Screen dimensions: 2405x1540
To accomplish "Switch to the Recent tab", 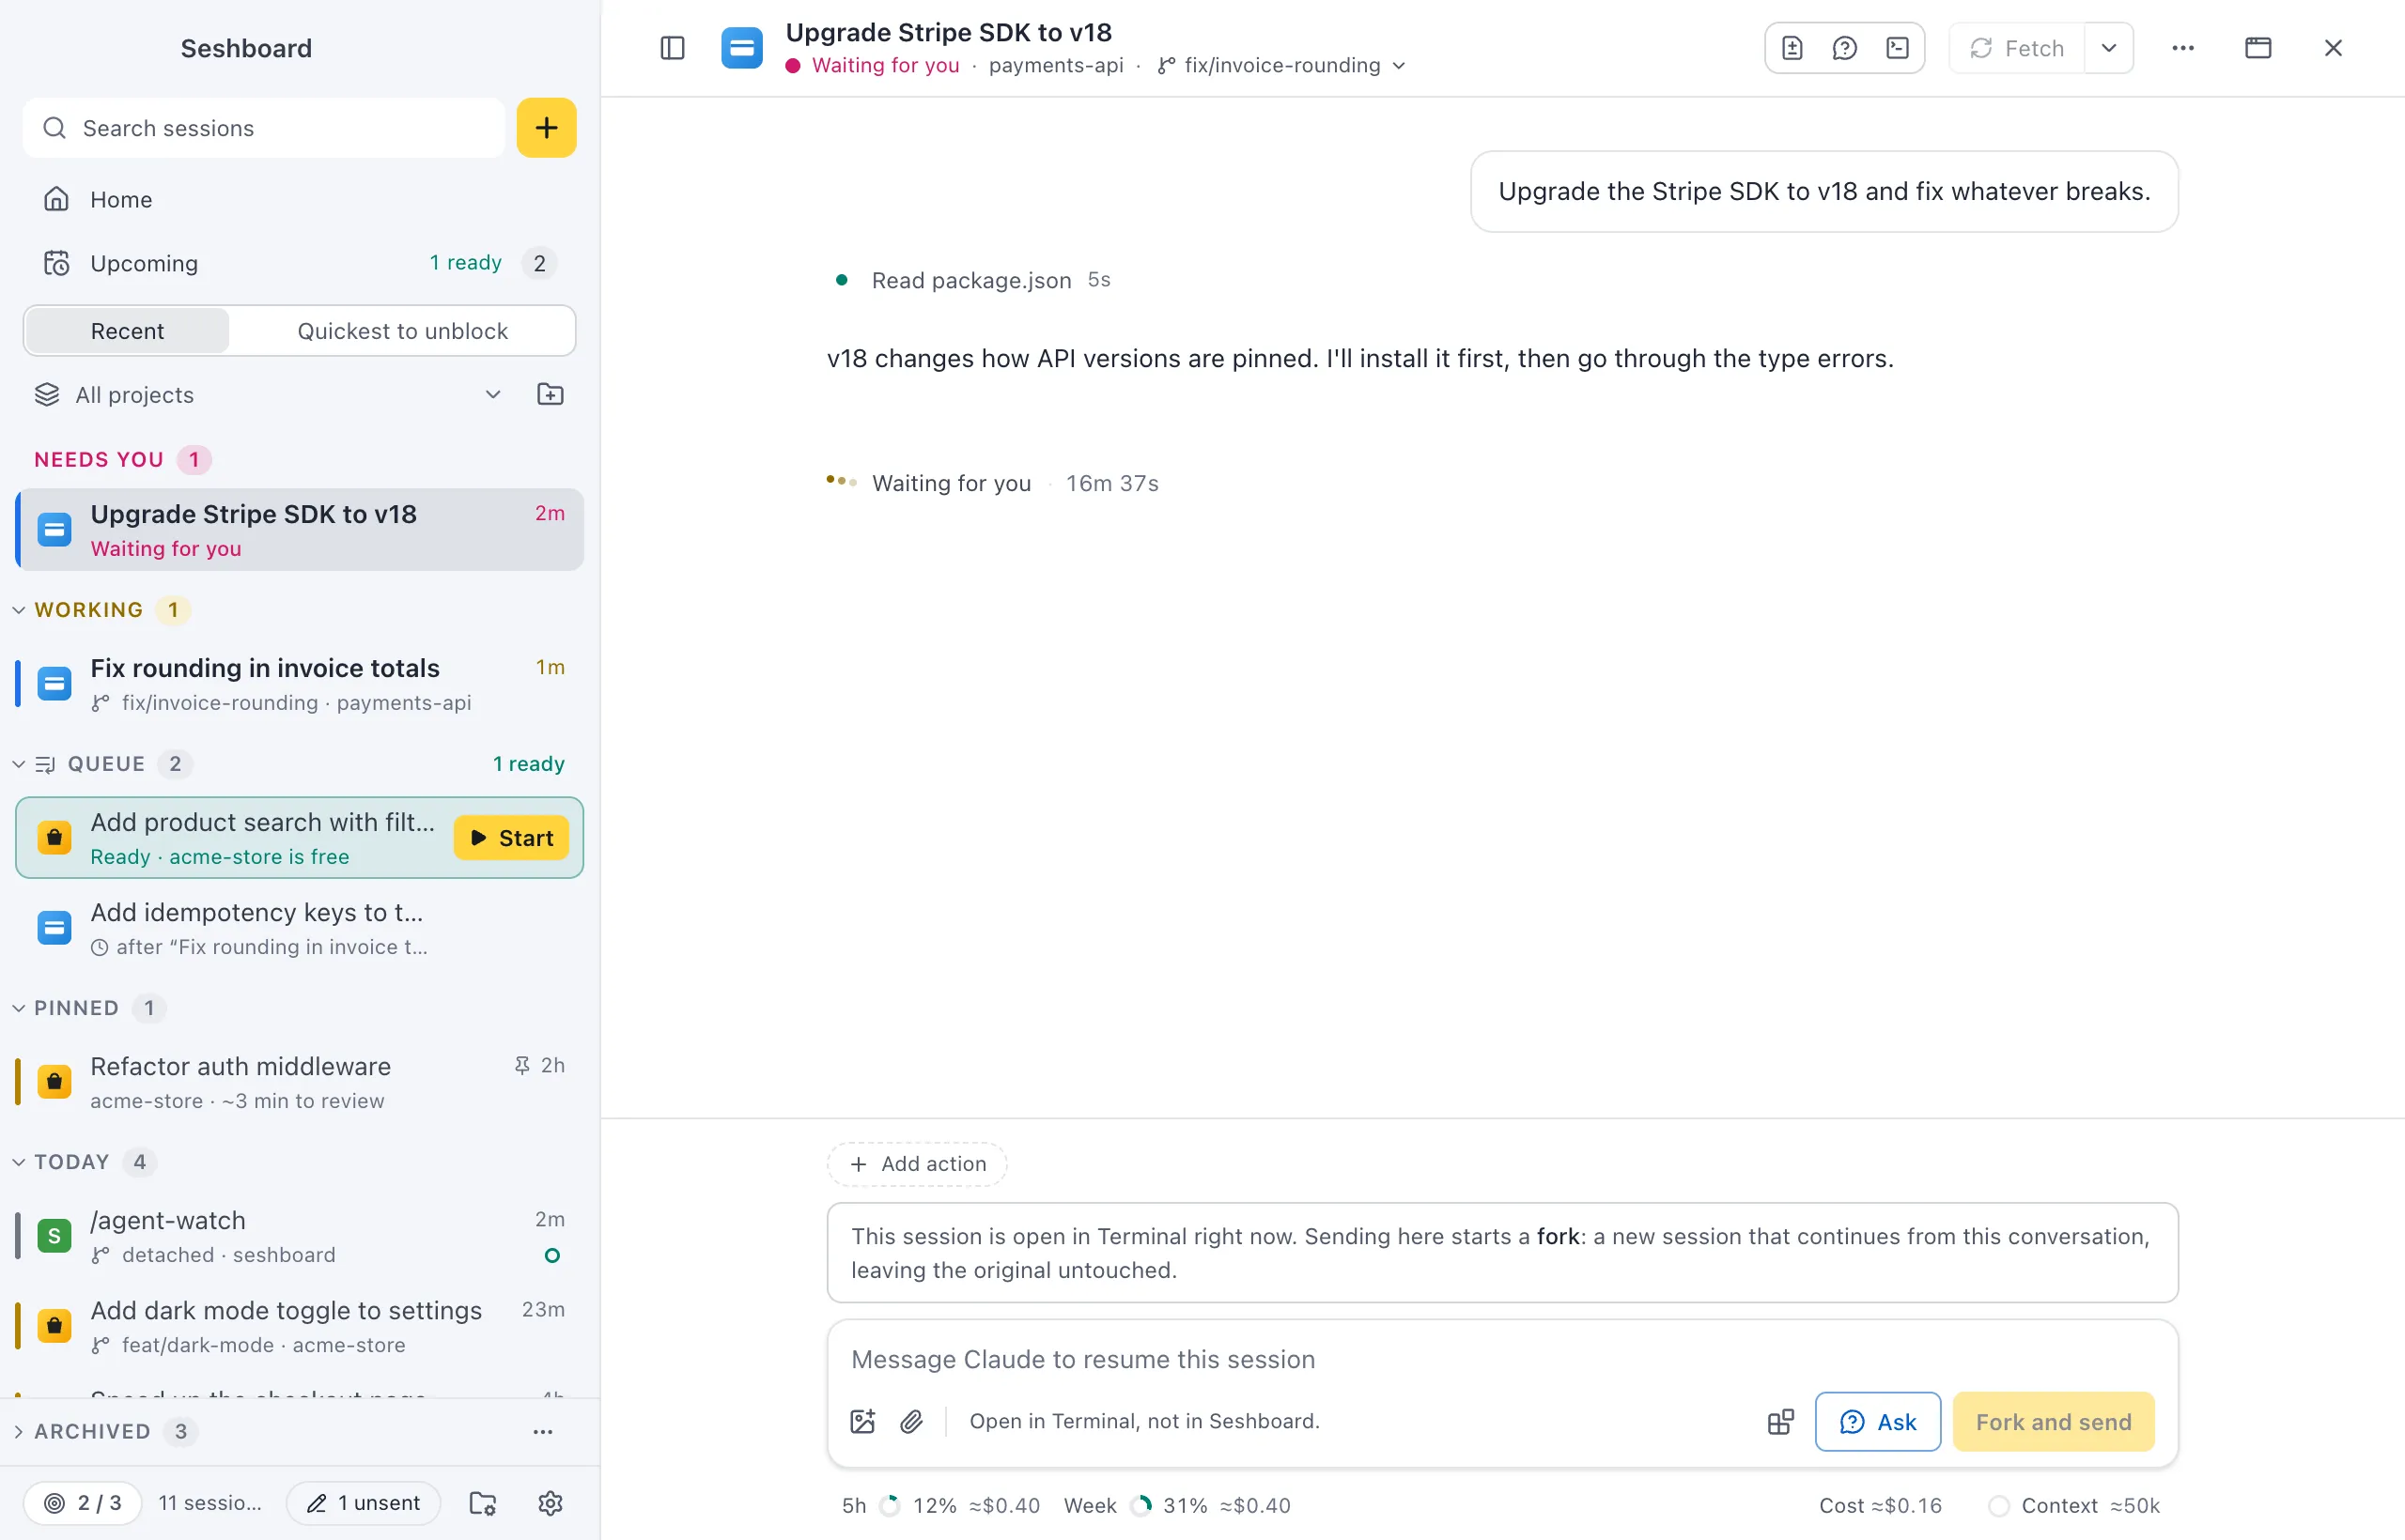I will [x=127, y=331].
